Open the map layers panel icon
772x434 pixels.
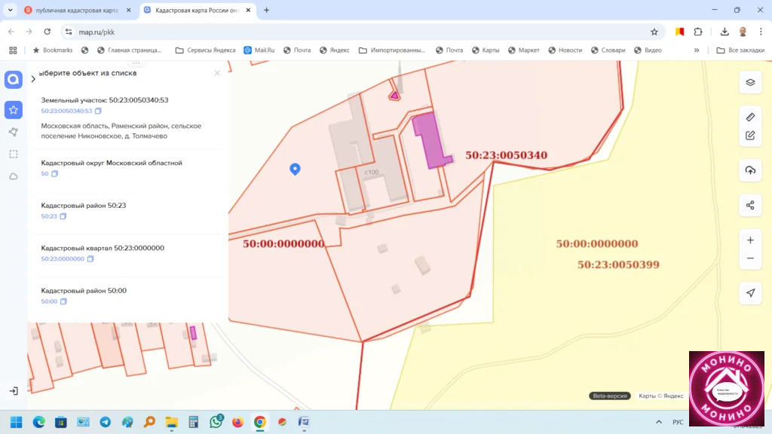[x=750, y=82]
